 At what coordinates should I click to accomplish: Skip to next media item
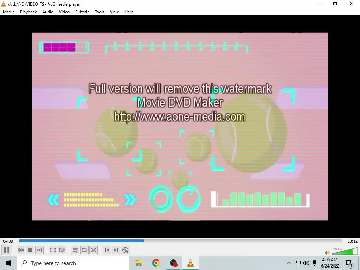pyautogui.click(x=39, y=250)
